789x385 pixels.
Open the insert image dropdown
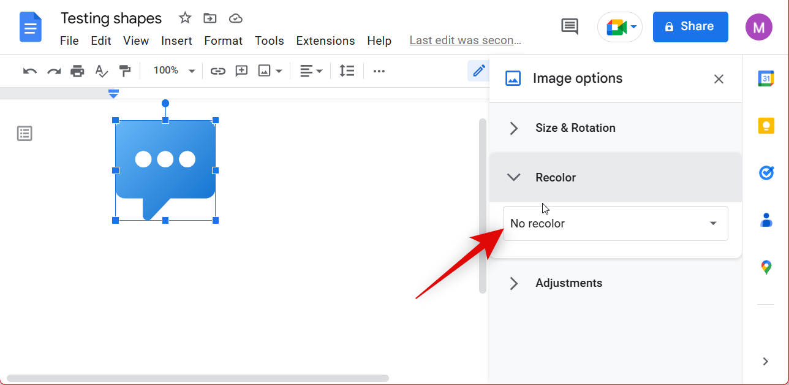coord(270,71)
